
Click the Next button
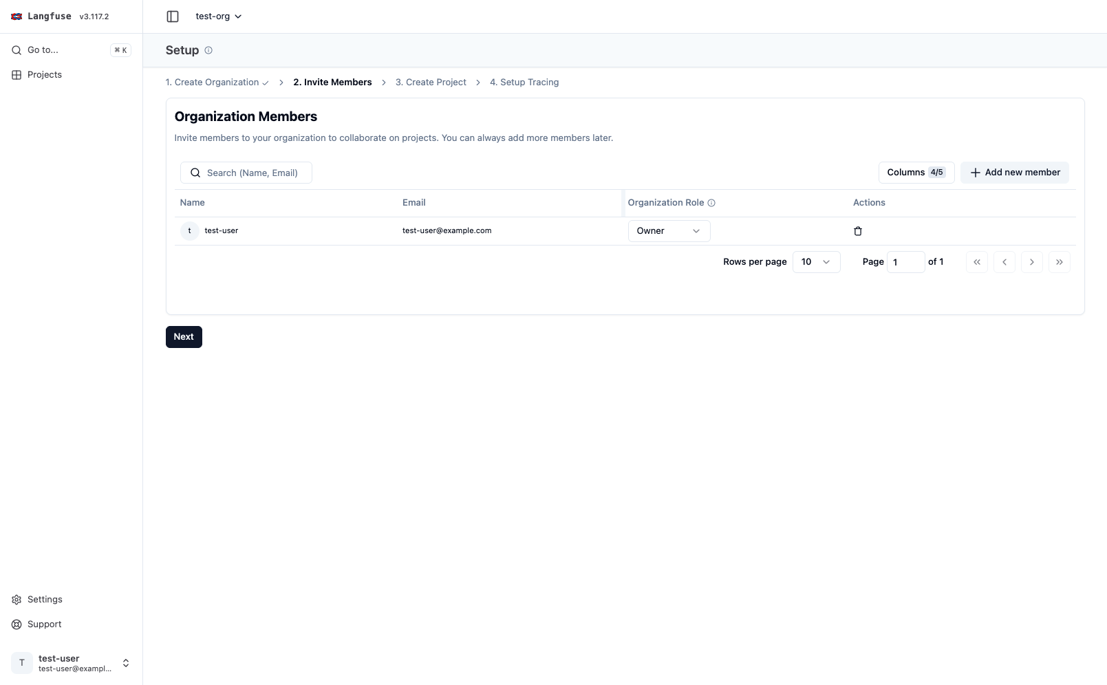[x=184, y=337]
